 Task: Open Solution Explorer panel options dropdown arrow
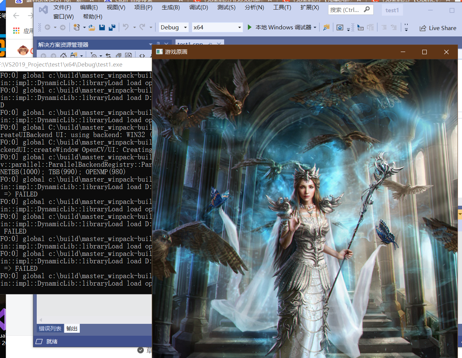coord(151,45)
